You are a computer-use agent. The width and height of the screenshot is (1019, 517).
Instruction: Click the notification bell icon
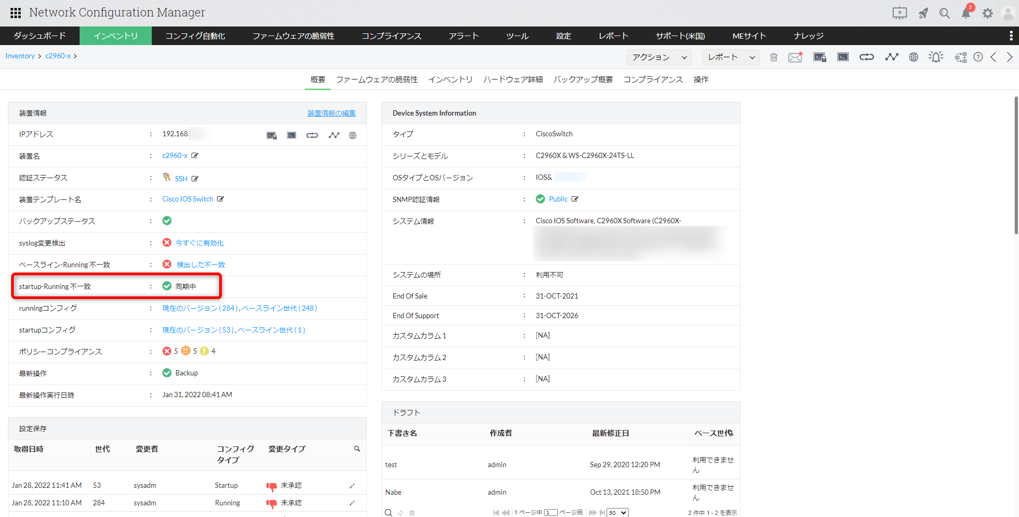point(965,13)
